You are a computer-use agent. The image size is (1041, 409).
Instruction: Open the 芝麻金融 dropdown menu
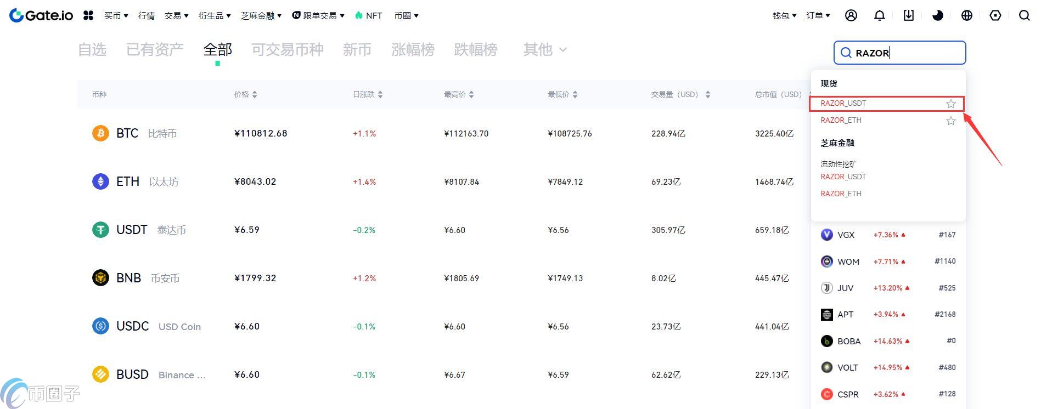[x=261, y=15]
